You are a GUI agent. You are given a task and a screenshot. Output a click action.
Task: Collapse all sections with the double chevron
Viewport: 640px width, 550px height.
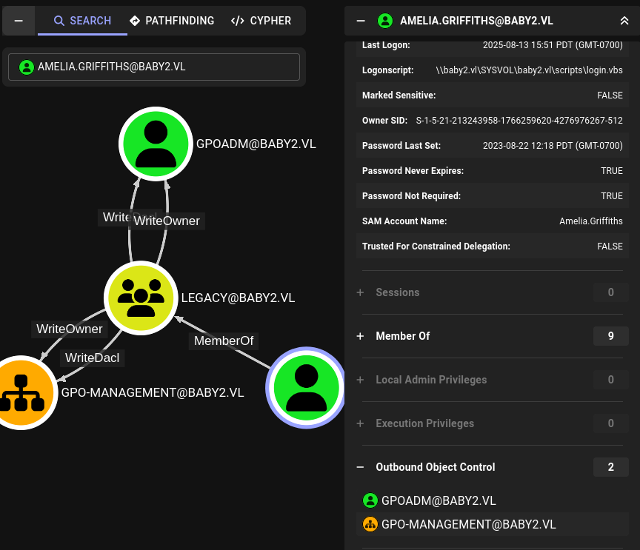[x=624, y=21]
